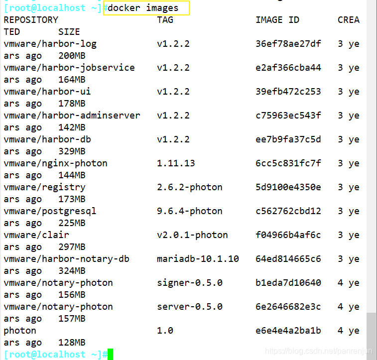Select tag 1.0
This screenshot has width=377, height=360.
(x=165, y=331)
